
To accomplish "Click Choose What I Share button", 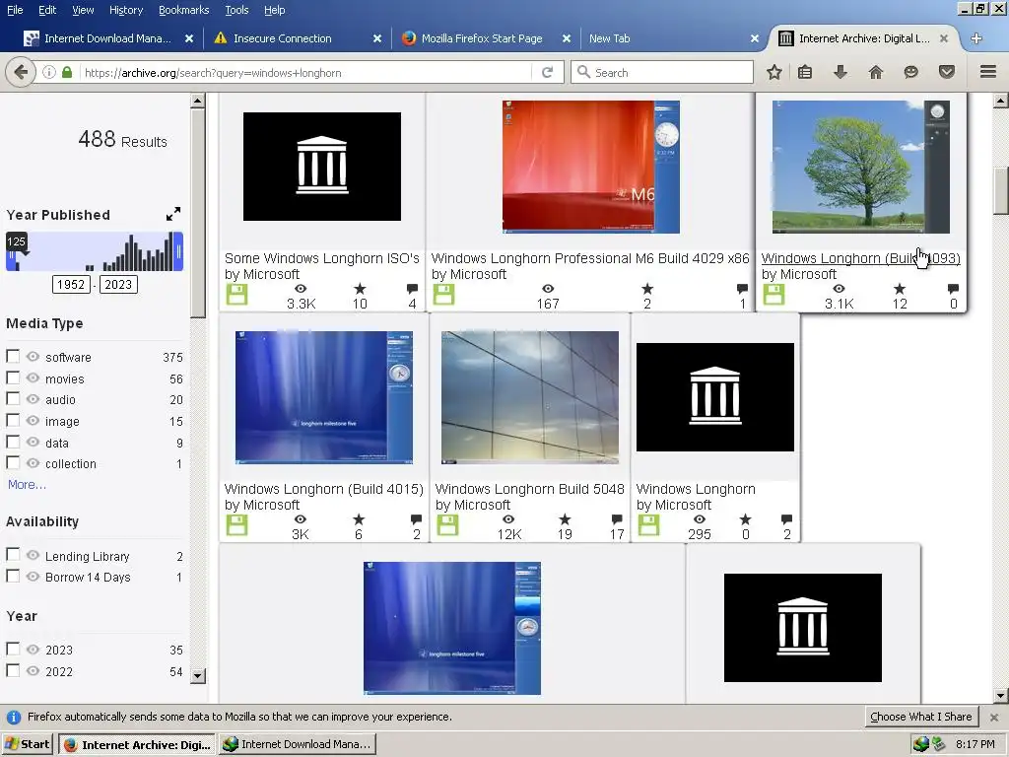I will pos(921,717).
